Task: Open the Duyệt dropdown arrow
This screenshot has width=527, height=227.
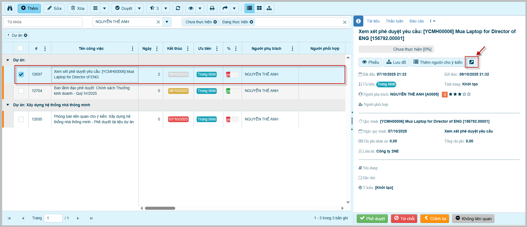Action: [x=139, y=8]
